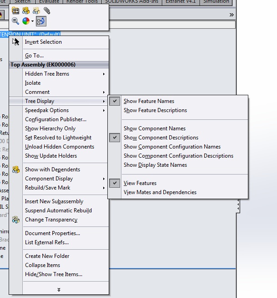Choose Set Resolved to Lightweight

[x=59, y=138]
